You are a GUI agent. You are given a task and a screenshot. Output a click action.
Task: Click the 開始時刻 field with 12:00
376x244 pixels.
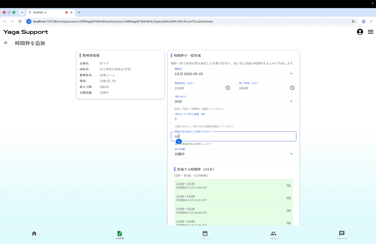tap(201, 88)
